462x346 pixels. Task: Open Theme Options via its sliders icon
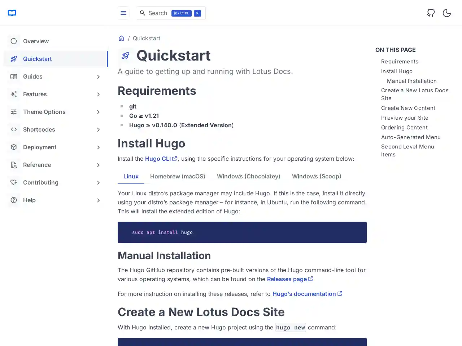coord(14,112)
